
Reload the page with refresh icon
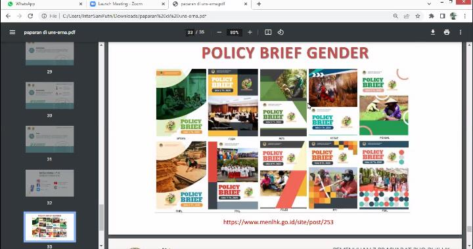[30, 16]
